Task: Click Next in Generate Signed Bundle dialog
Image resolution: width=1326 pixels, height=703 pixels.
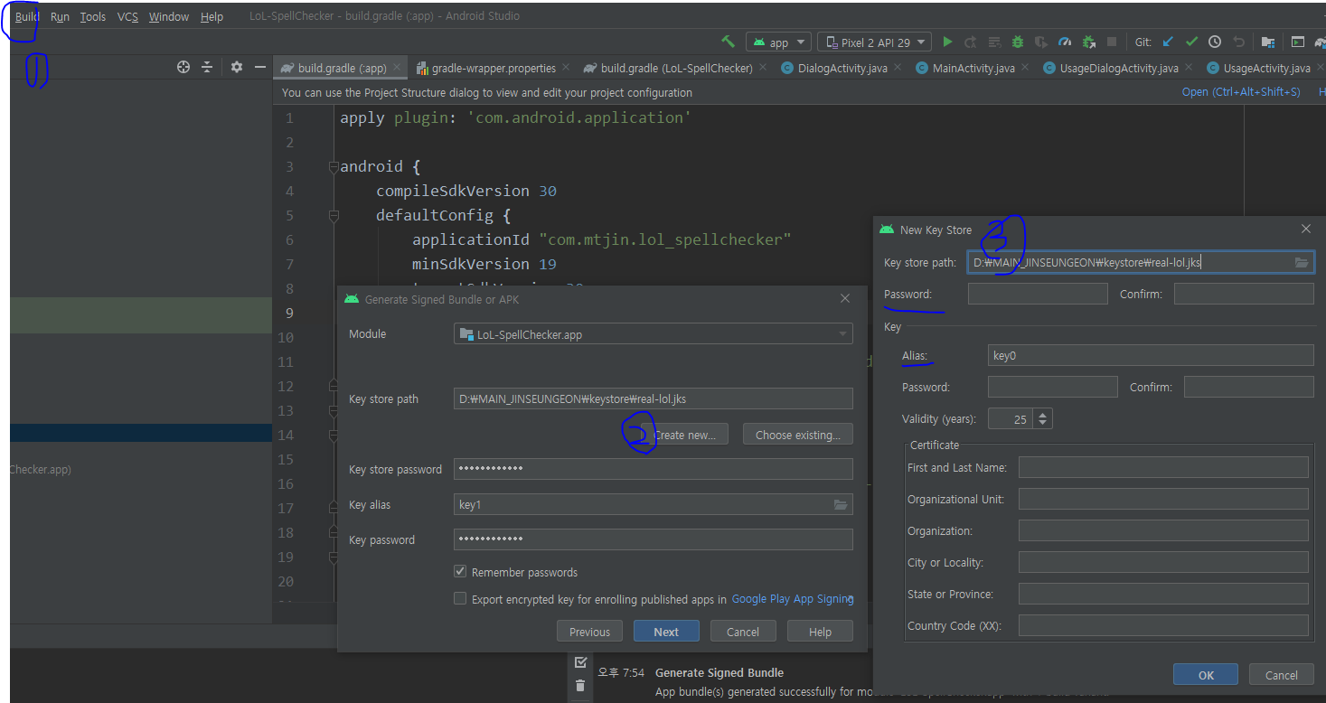Action: (x=666, y=632)
